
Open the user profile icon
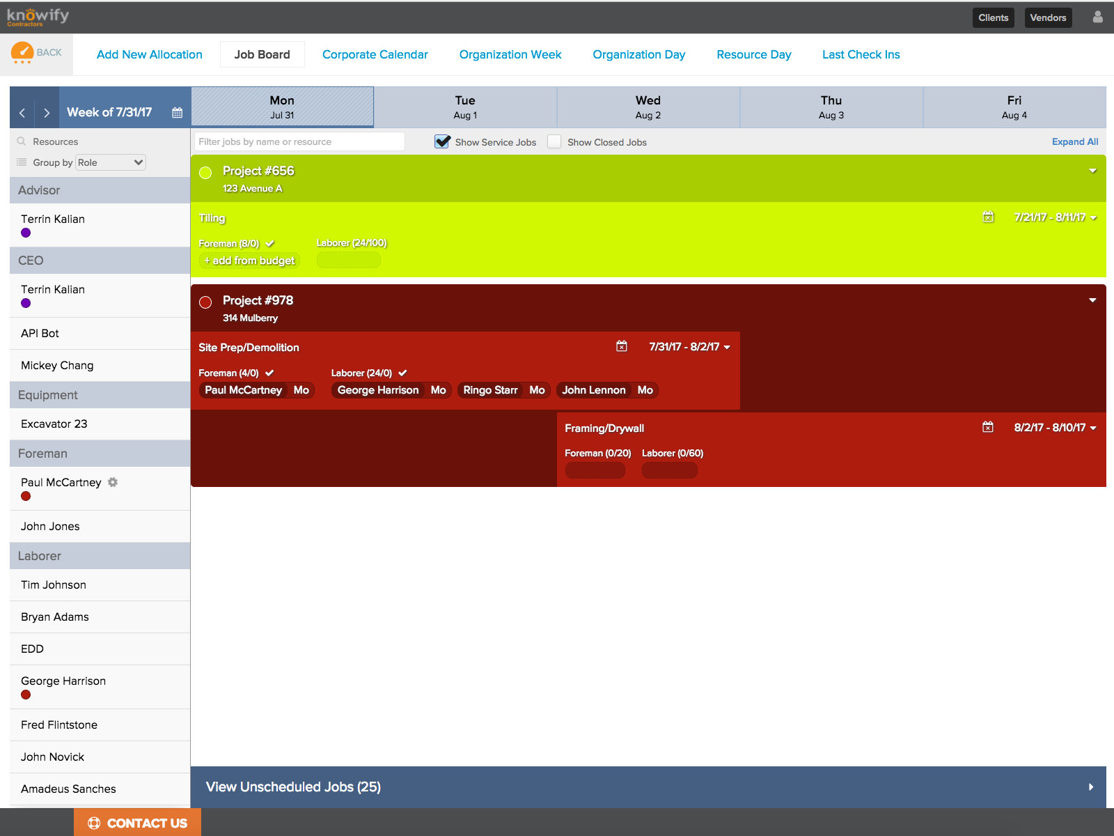click(1097, 17)
